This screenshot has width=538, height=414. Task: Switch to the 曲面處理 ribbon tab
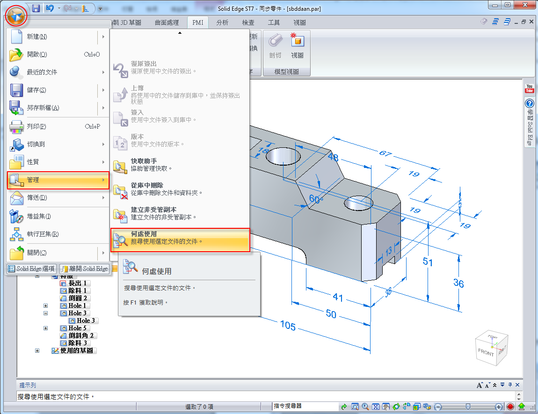167,22
